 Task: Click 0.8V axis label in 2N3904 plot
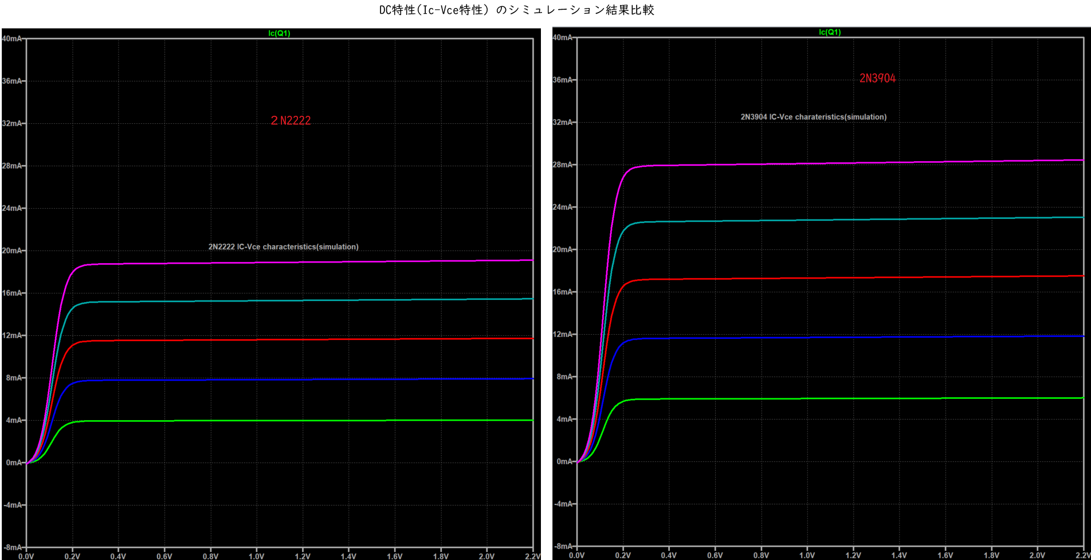coord(761,556)
